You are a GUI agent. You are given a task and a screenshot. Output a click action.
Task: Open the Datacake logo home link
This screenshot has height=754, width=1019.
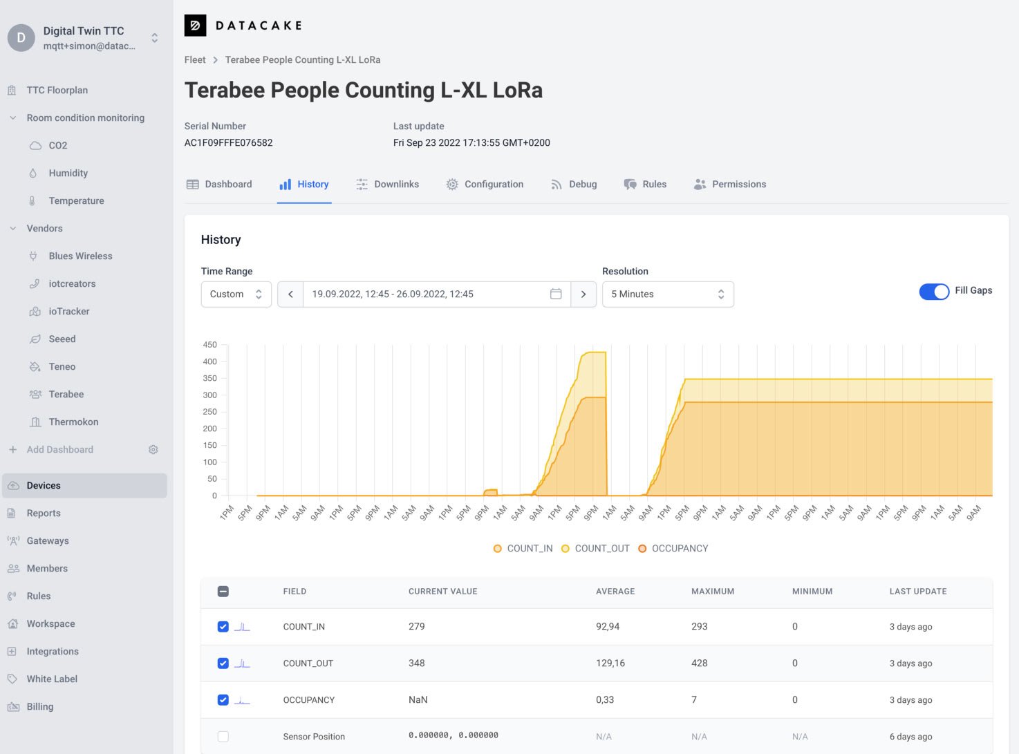(x=243, y=26)
